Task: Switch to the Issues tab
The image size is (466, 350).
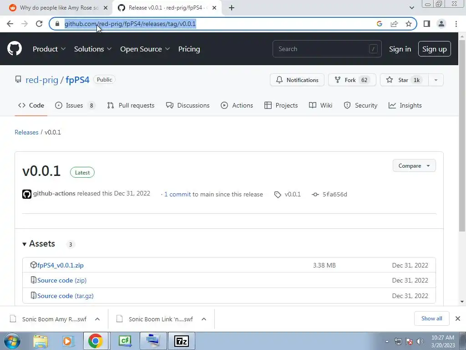Action: coord(75,105)
